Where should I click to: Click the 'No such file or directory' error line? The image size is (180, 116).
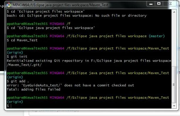click(77, 16)
